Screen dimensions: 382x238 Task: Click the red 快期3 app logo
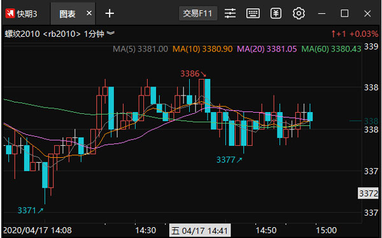click(x=10, y=13)
